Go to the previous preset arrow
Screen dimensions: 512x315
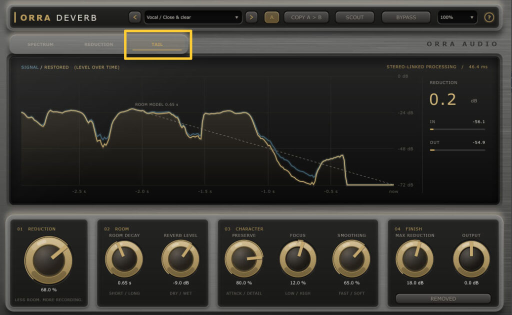(135, 17)
